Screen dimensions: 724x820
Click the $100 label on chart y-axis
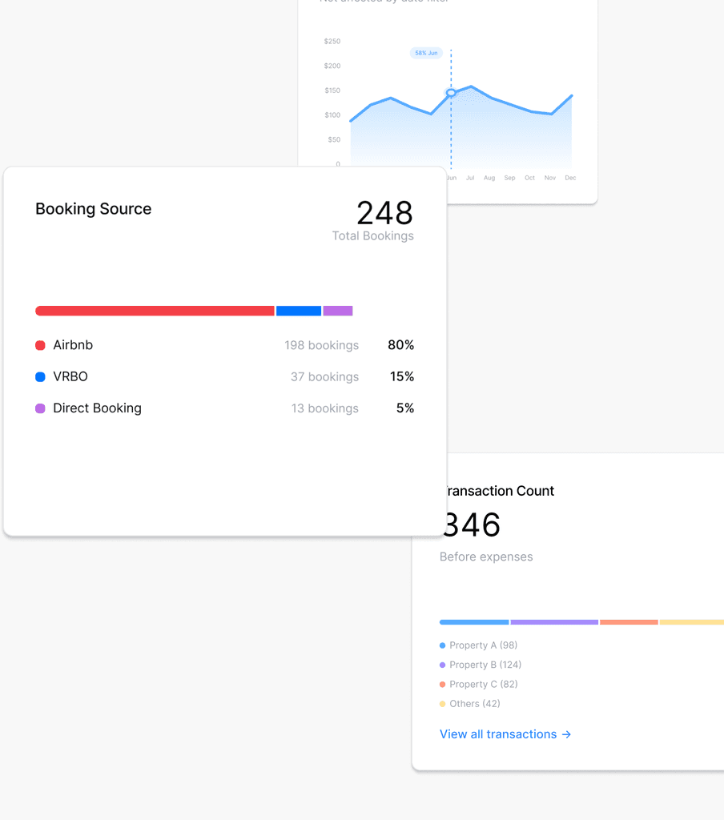pos(332,115)
